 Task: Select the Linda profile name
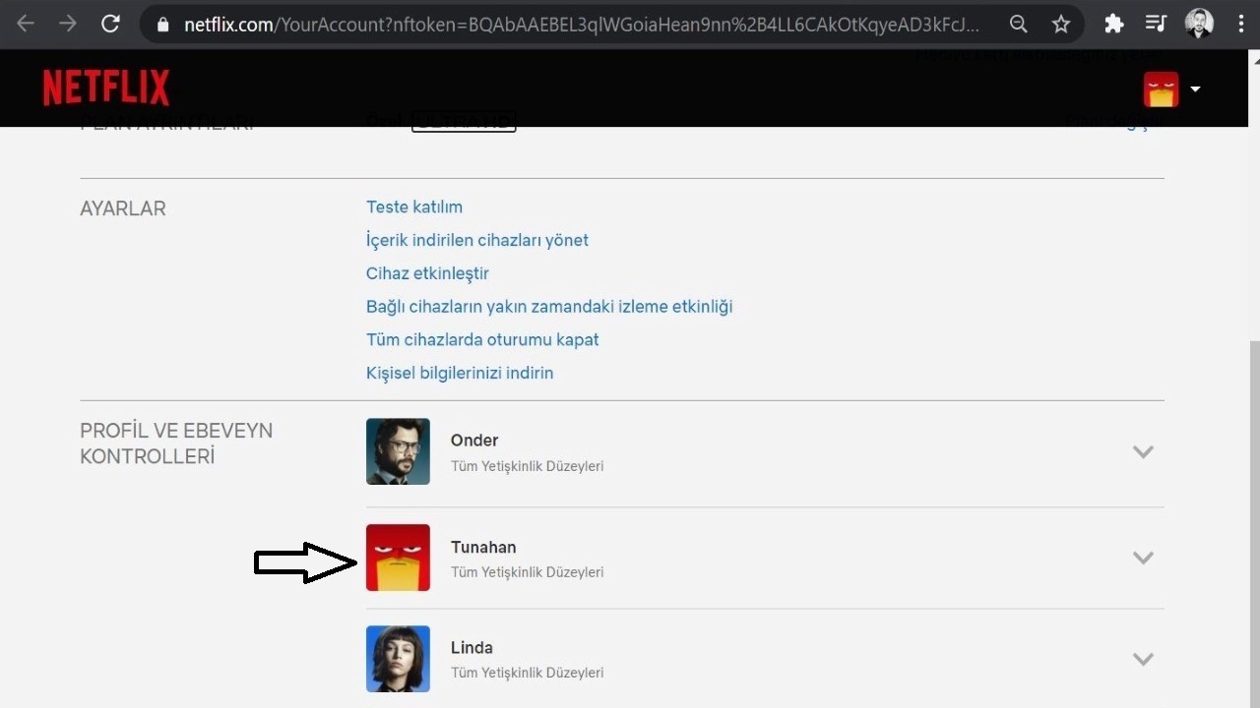click(x=472, y=648)
